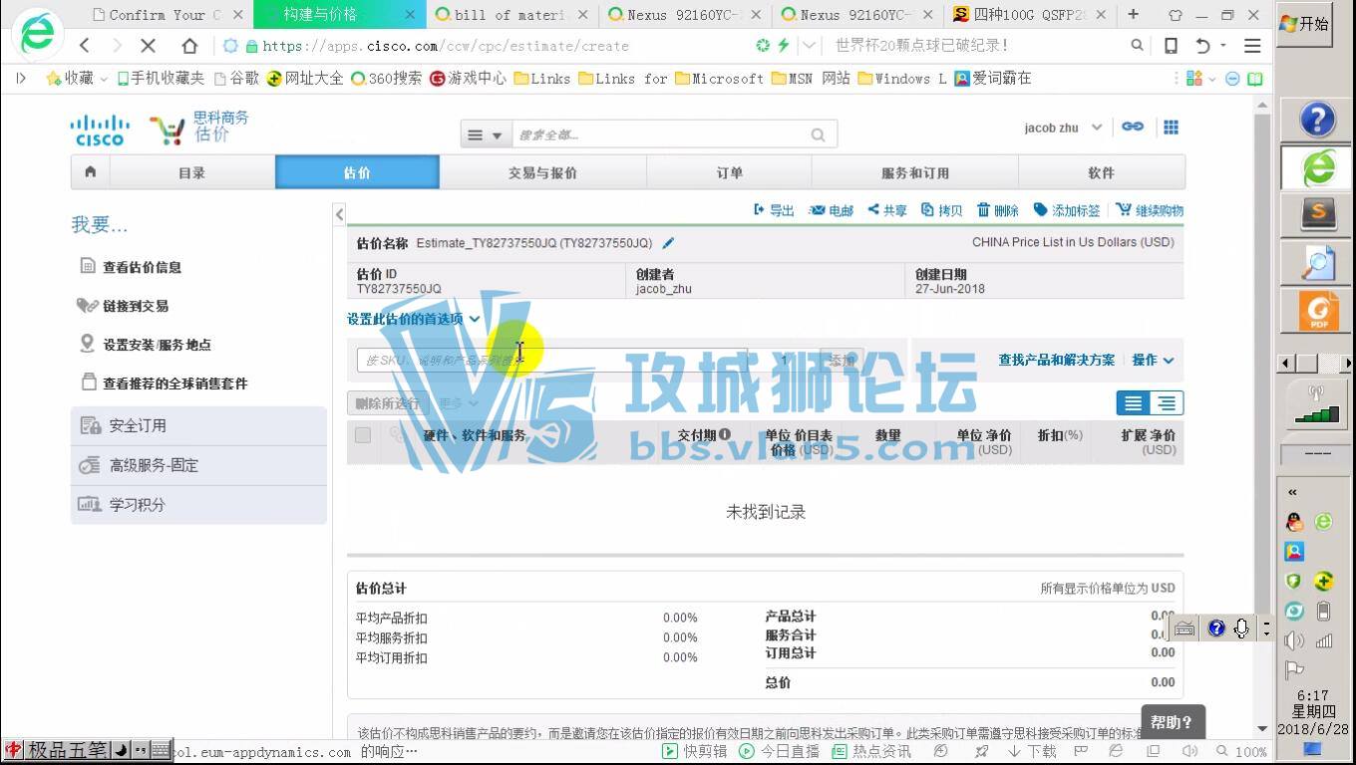Screen dimensions: 1356x765
Task: Open the jacob zhu user dropdown
Action: click(1063, 127)
